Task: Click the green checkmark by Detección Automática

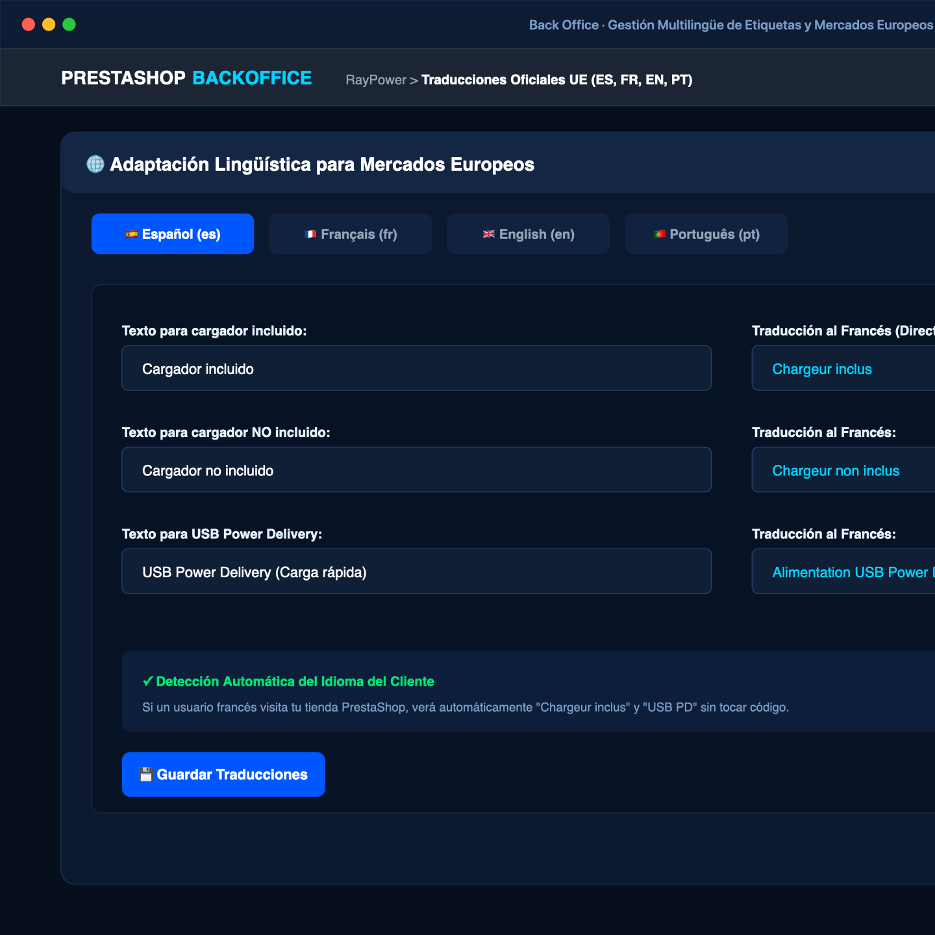Action: 147,682
